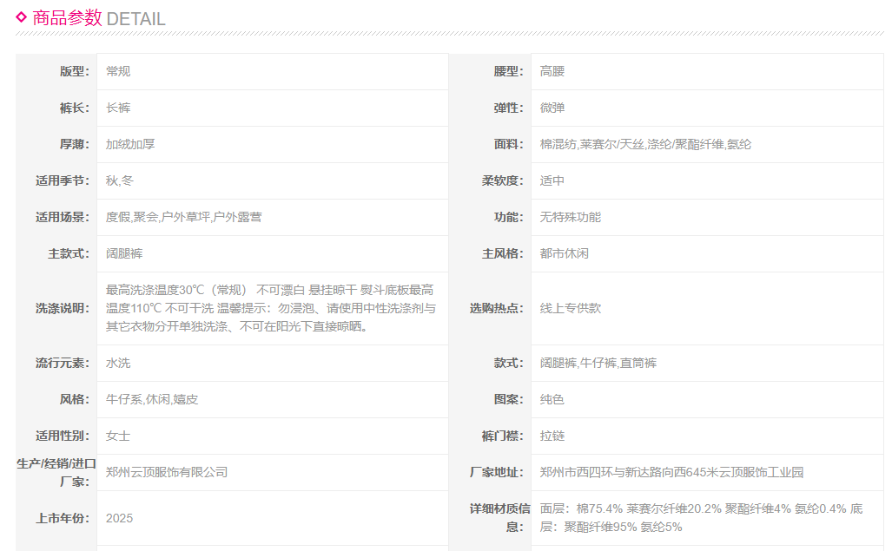Click the washing instructions paragraph text
The width and height of the screenshot is (892, 551).
tap(270, 308)
